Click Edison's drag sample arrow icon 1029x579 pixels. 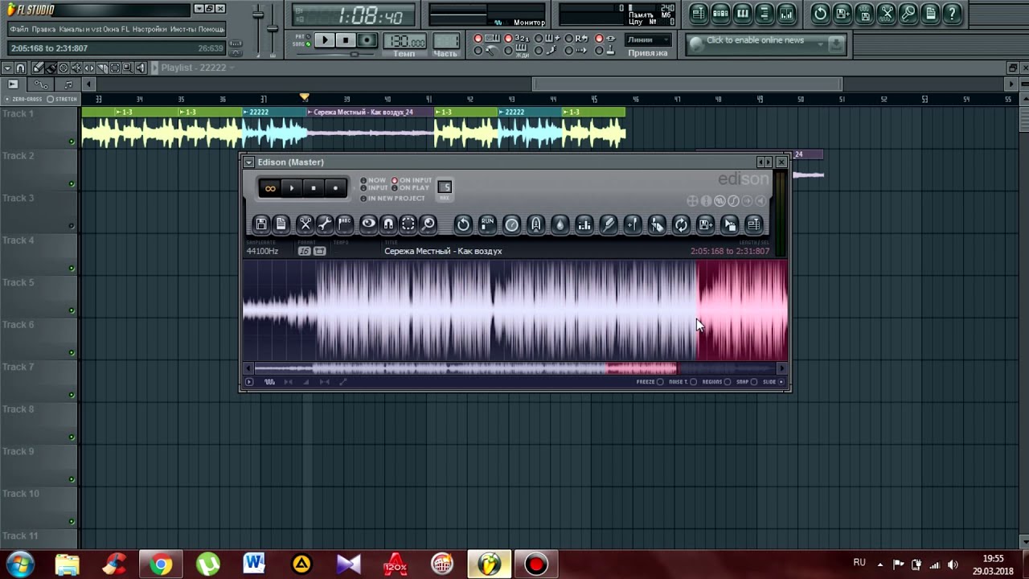coord(729,224)
